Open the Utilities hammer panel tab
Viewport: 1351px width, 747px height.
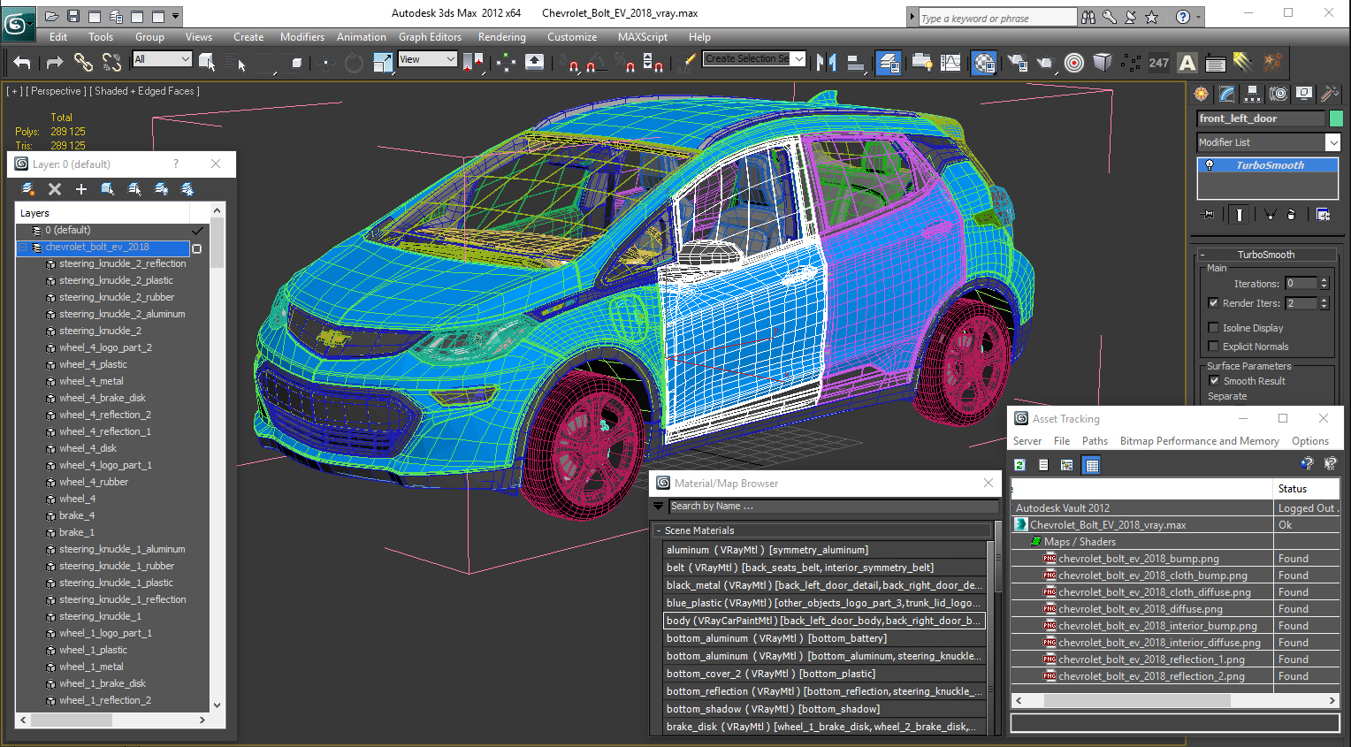click(1329, 94)
